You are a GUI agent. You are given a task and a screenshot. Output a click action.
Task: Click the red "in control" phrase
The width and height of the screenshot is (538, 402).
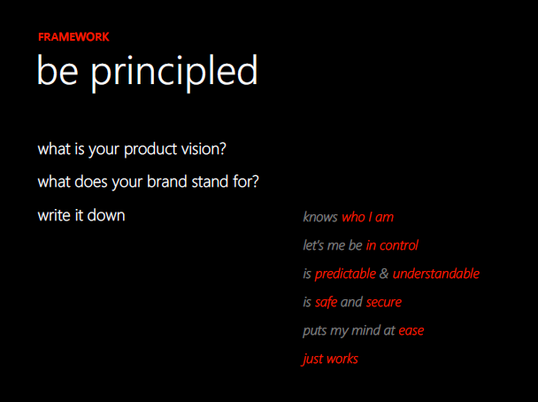point(392,245)
